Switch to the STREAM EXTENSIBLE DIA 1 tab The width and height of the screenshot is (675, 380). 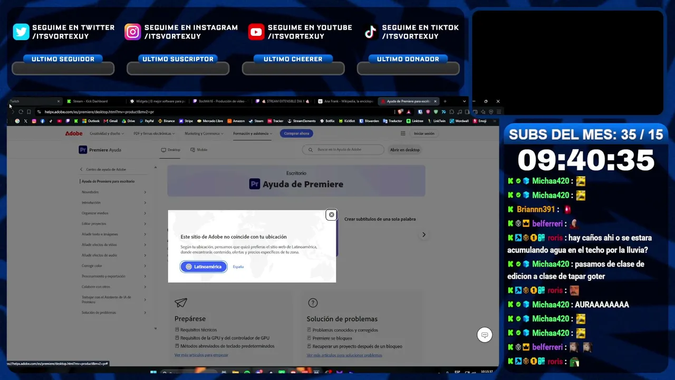click(282, 101)
